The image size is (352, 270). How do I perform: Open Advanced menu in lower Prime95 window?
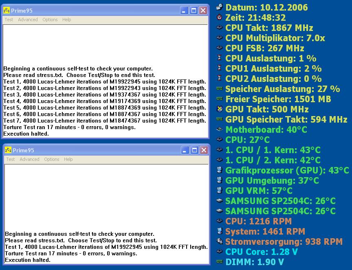[x=29, y=159]
